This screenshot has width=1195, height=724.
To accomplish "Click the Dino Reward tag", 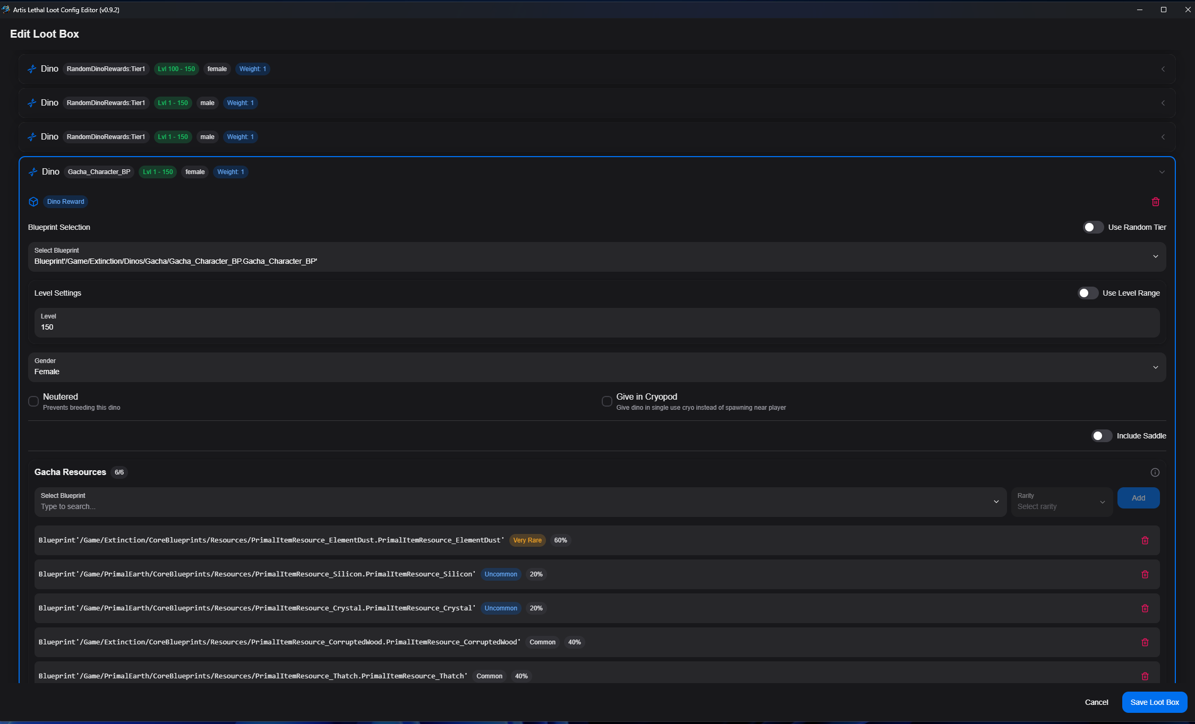I will 65,202.
